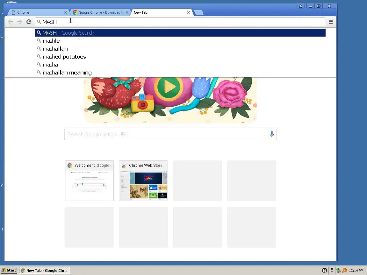Click the address bar containing MASH
This screenshot has width=367, height=275.
click(180, 22)
